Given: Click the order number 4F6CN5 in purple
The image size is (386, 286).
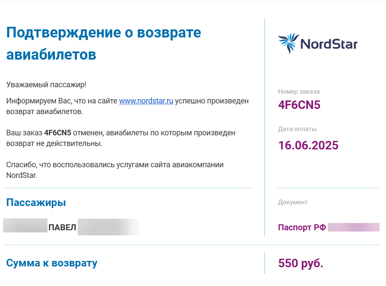Looking at the screenshot, I should point(299,105).
